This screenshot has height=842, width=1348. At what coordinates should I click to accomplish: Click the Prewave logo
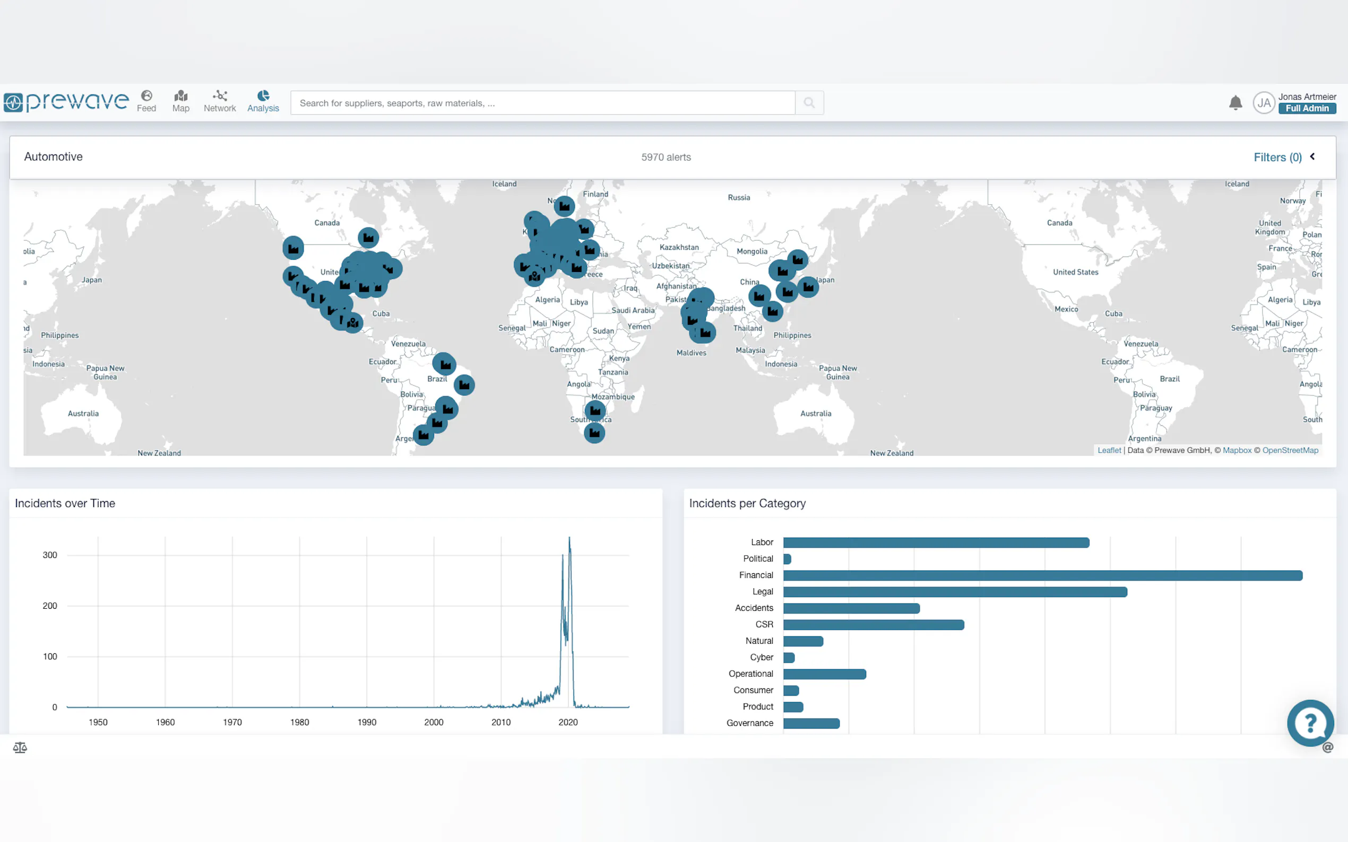66,102
